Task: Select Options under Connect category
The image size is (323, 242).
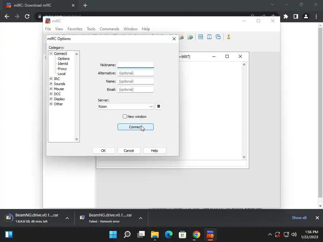Action: 64,59
